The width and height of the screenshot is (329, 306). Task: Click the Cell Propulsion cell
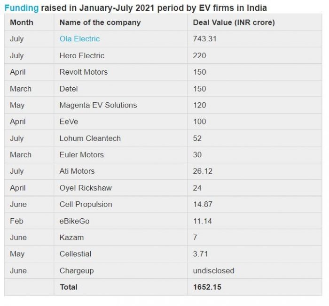click(121, 204)
